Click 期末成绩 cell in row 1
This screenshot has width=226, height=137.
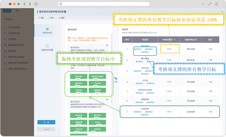191,49
